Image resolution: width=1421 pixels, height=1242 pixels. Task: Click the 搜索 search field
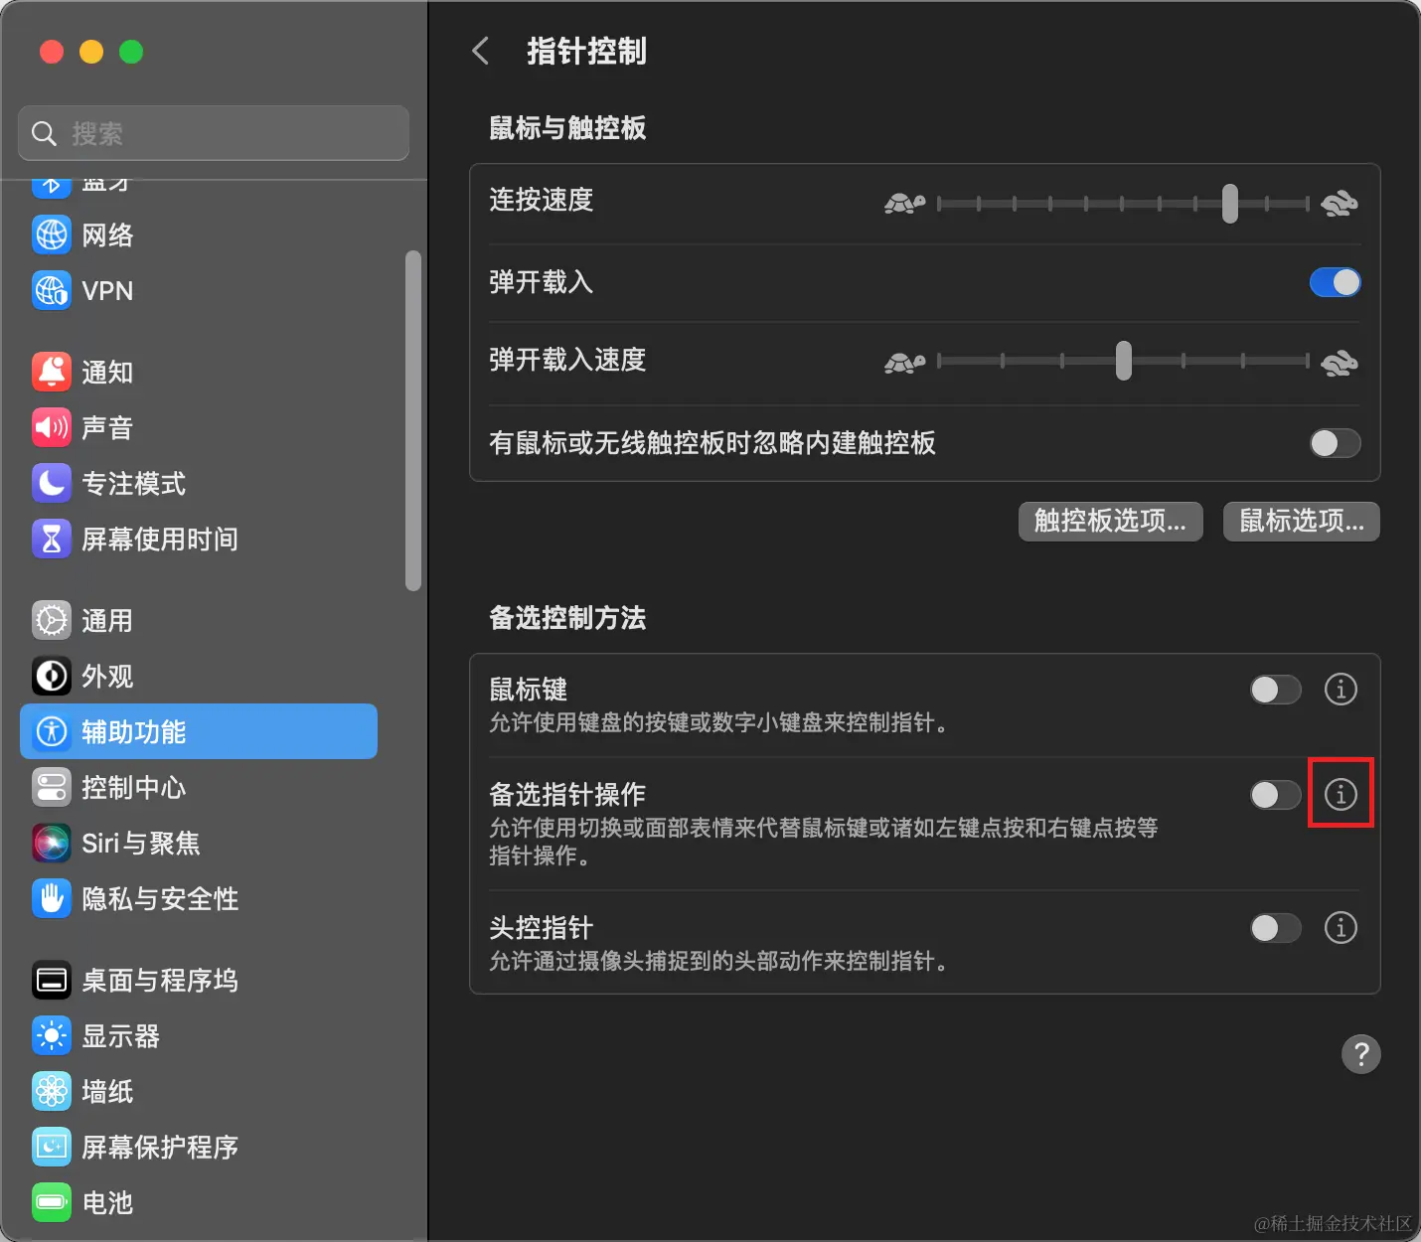click(214, 133)
